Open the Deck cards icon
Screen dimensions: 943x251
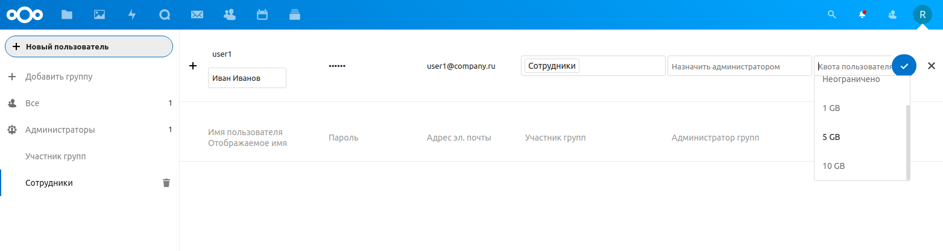tap(294, 14)
